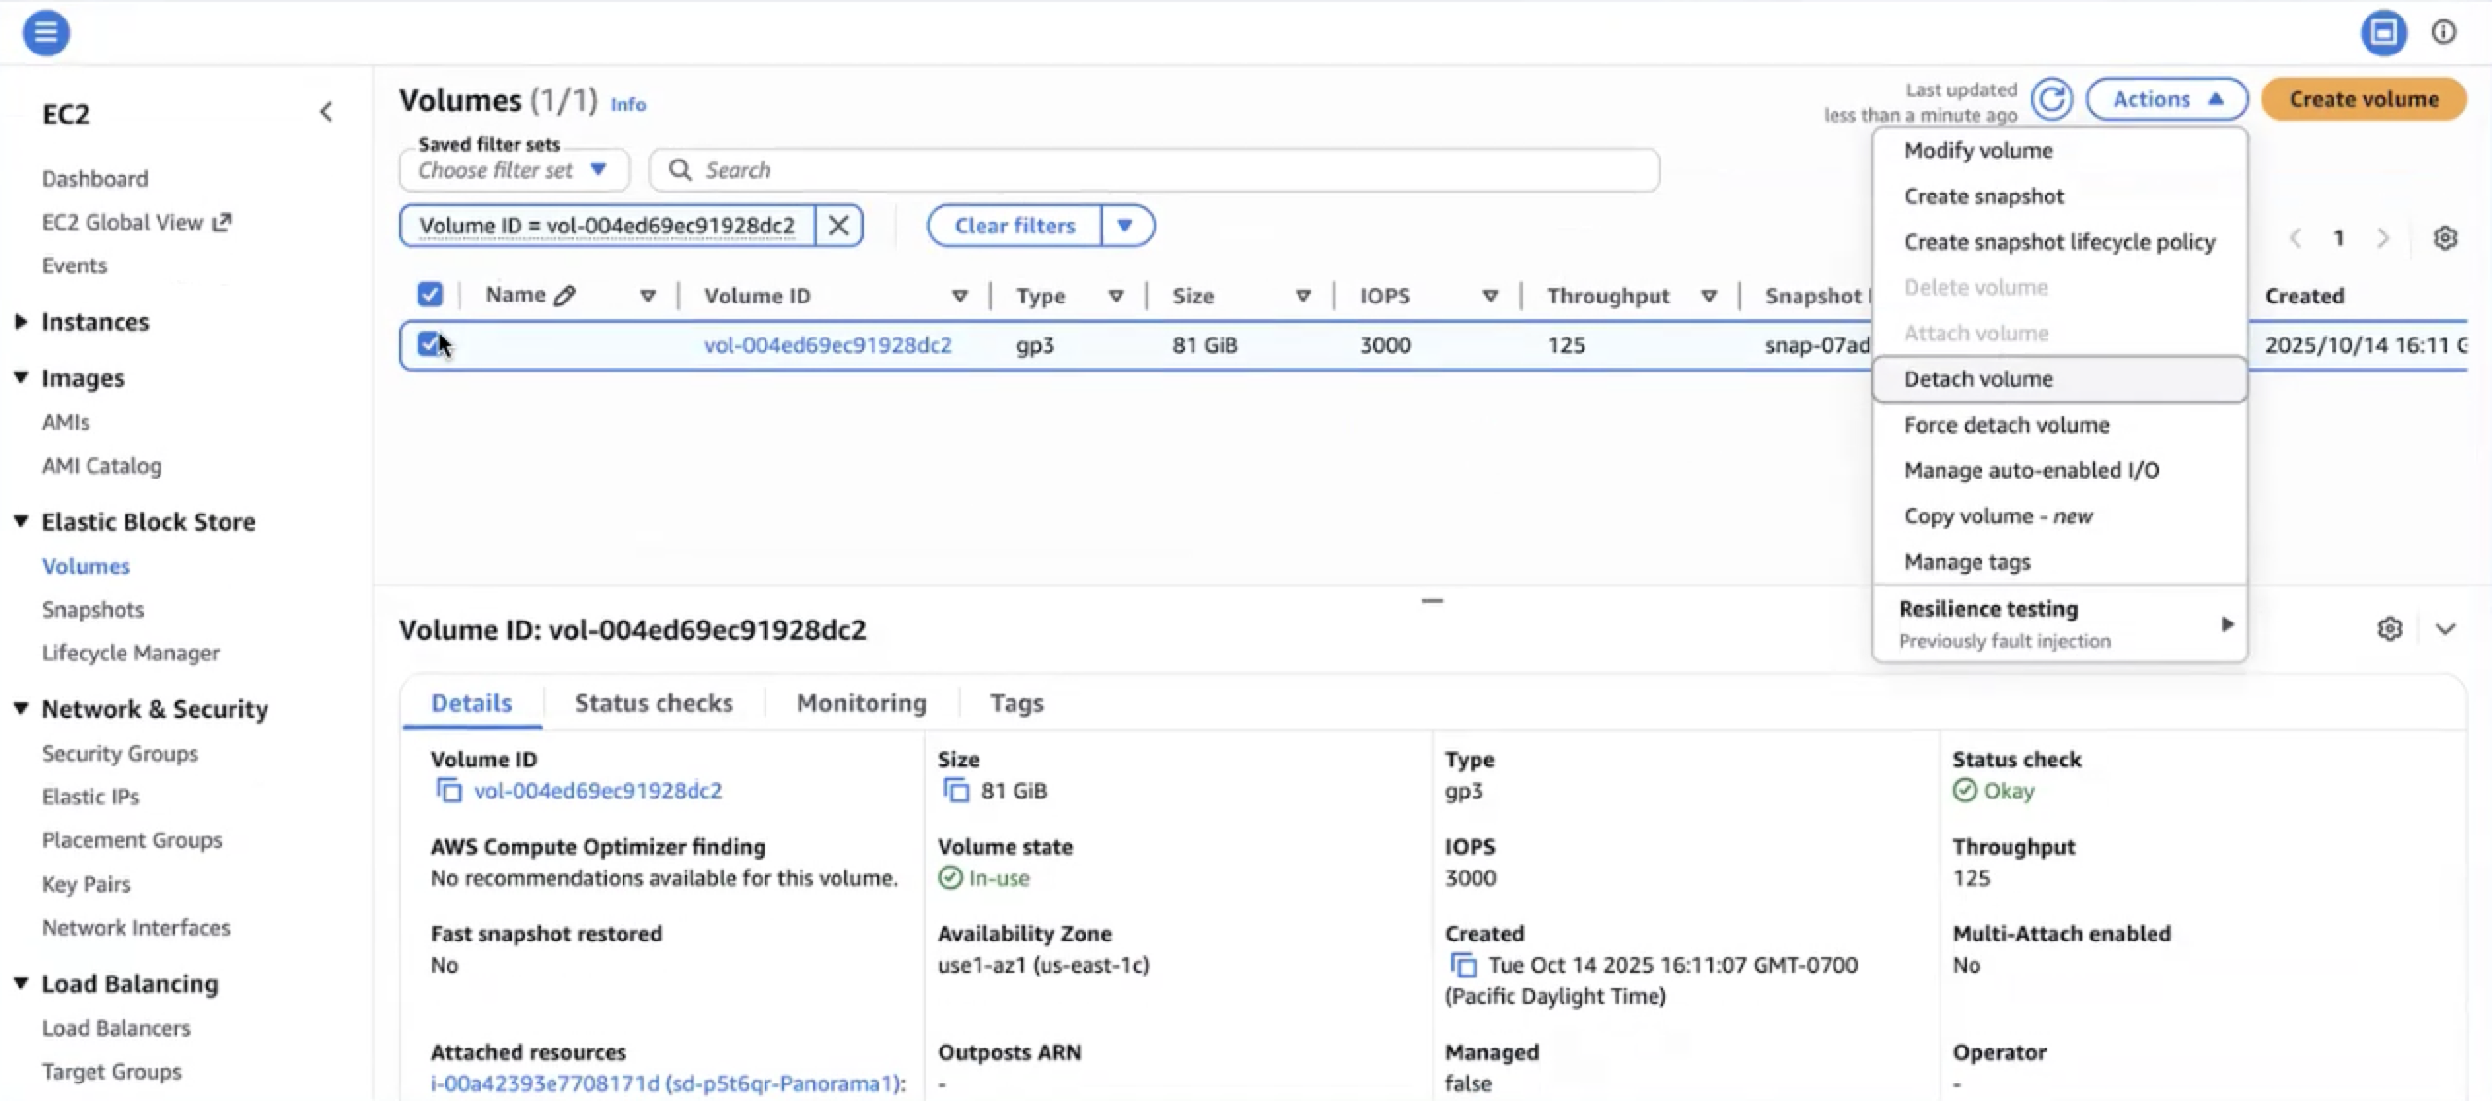Expand the Clear filters arrow dropdown
The height and width of the screenshot is (1101, 2492).
click(x=1125, y=226)
